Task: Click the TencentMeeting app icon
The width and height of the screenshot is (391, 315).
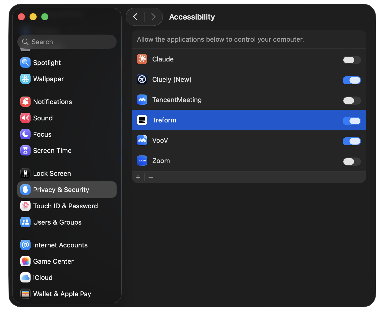Action: pyautogui.click(x=142, y=100)
